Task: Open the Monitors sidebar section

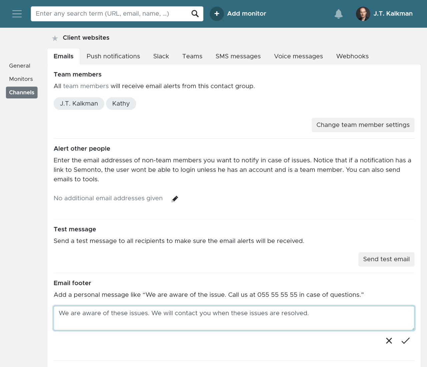Action: (x=21, y=79)
